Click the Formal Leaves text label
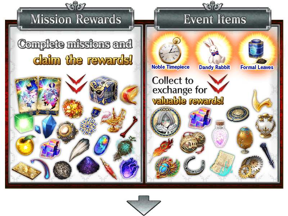The image size is (288, 216). tap(257, 67)
